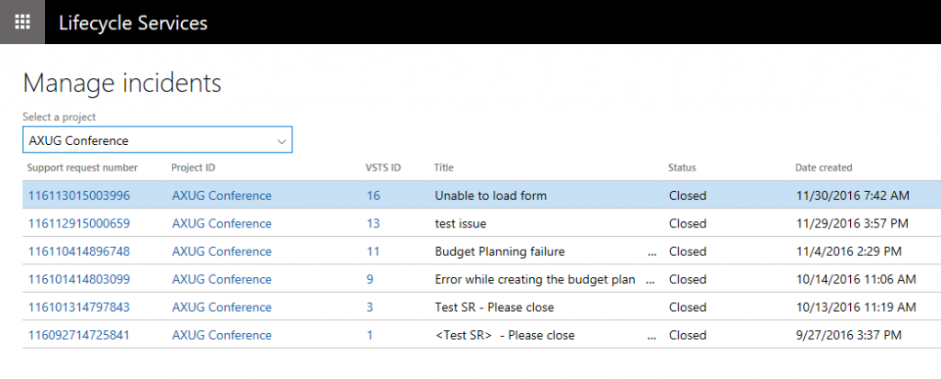Click VSTS ID 16 link
The width and height of the screenshot is (941, 379).
point(373,195)
